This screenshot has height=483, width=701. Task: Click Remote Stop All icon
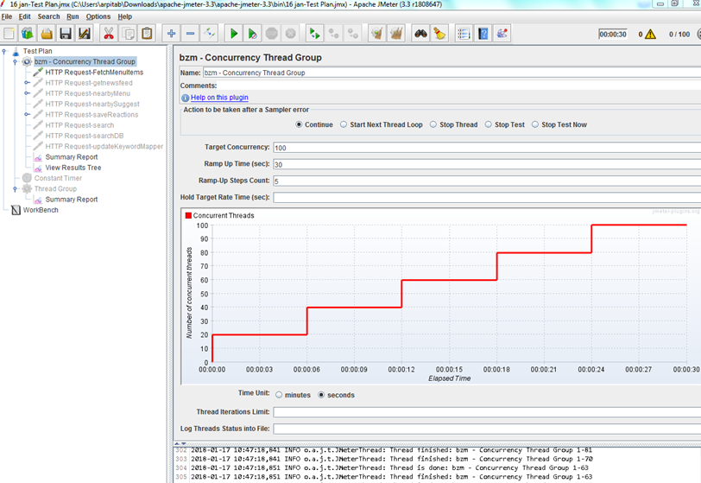tap(333, 34)
